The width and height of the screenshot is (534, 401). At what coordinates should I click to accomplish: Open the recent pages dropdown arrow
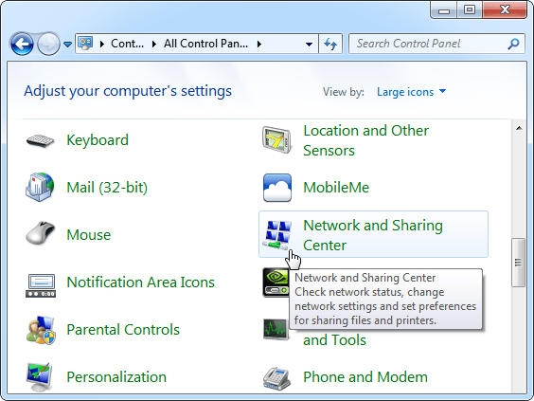(67, 45)
